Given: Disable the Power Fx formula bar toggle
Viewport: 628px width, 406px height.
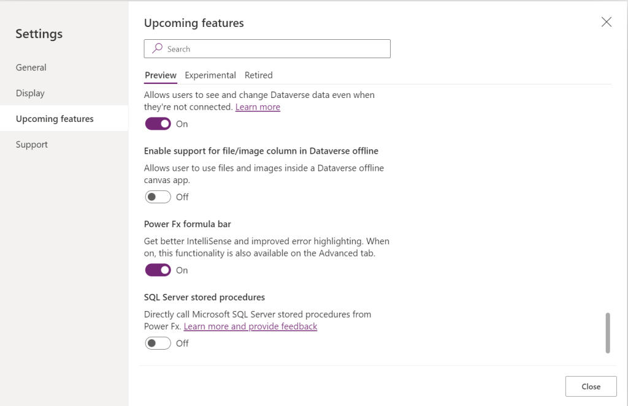Looking at the screenshot, I should click(x=158, y=270).
